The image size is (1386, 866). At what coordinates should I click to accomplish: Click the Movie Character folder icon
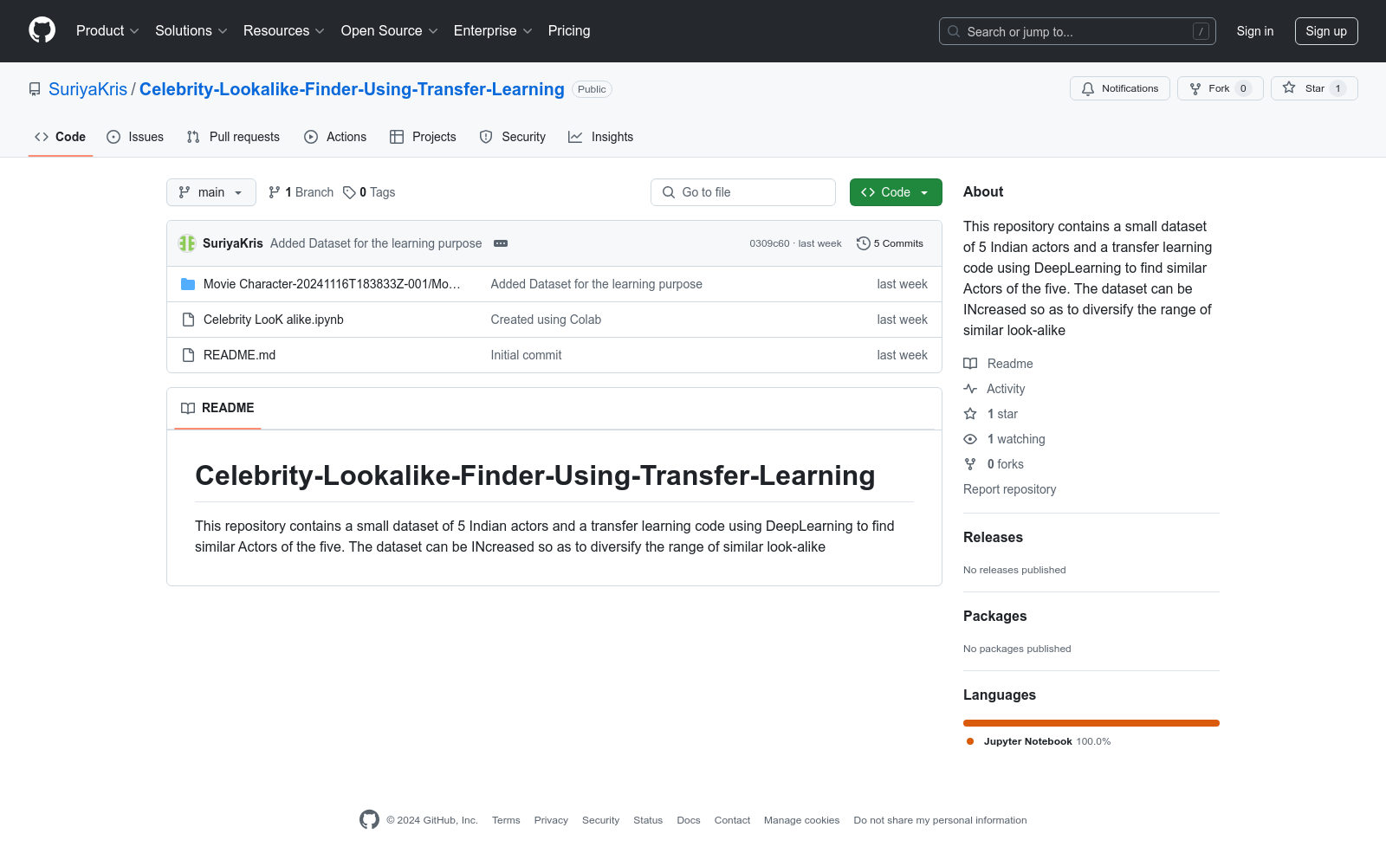click(x=188, y=284)
